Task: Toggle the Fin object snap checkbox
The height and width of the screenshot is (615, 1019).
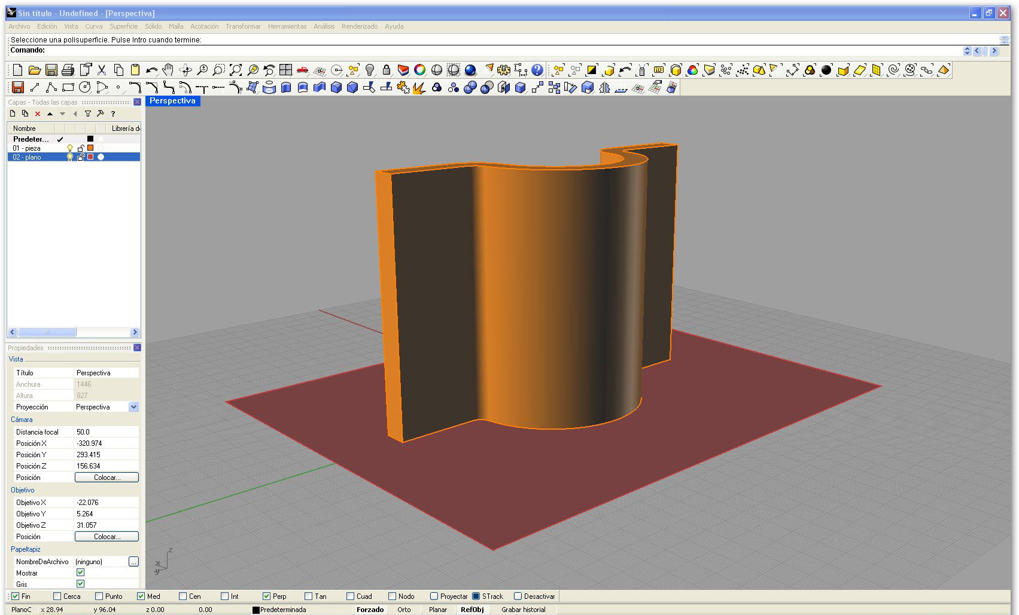Action: click(16, 596)
